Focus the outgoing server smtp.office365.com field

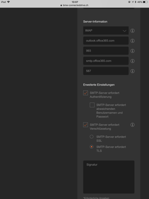pos(106,61)
